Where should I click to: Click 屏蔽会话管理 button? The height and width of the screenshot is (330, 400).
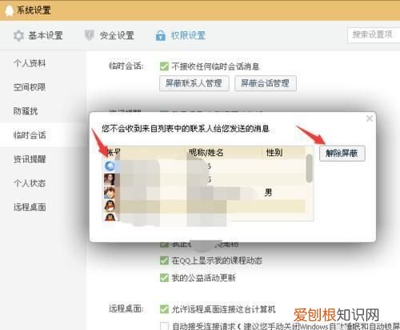[266, 83]
